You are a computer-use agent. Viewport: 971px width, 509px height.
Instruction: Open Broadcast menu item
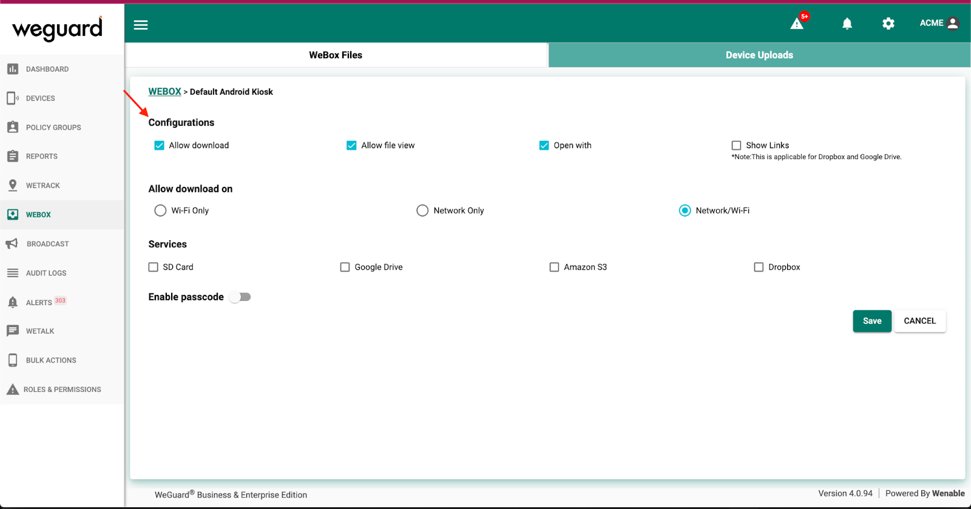(x=62, y=244)
